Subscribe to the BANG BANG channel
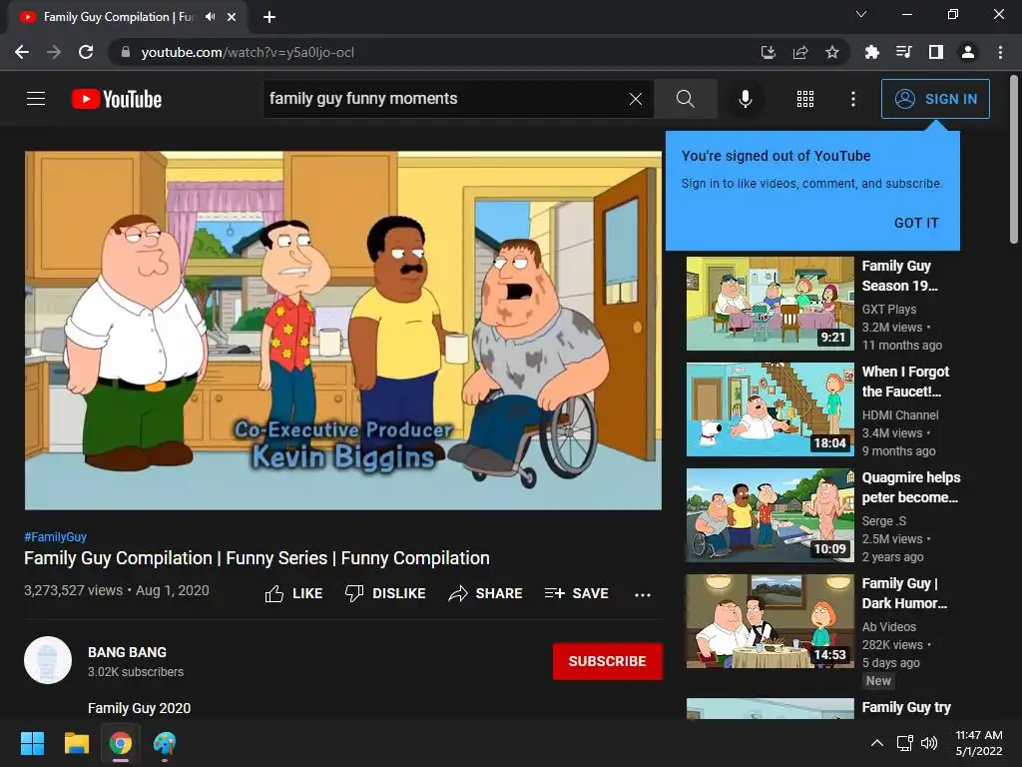Screen dimensions: 1022x767 click(608, 661)
